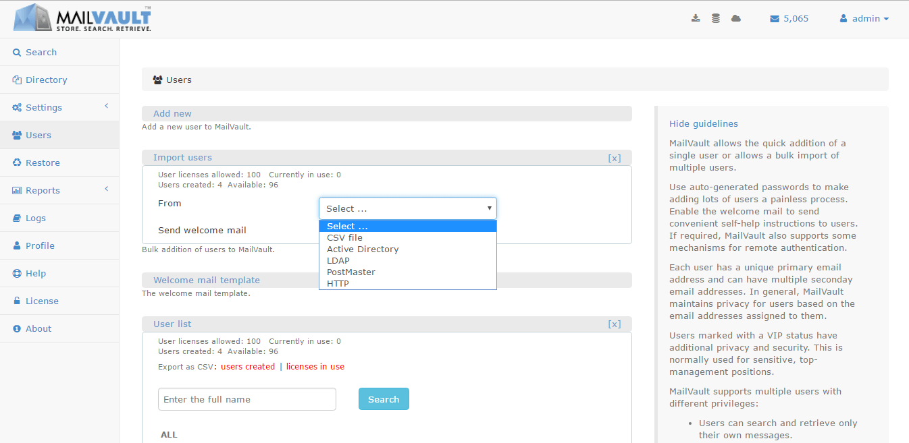Collapse Import users panel with [x]
Image resolution: width=909 pixels, height=443 pixels.
tap(614, 158)
